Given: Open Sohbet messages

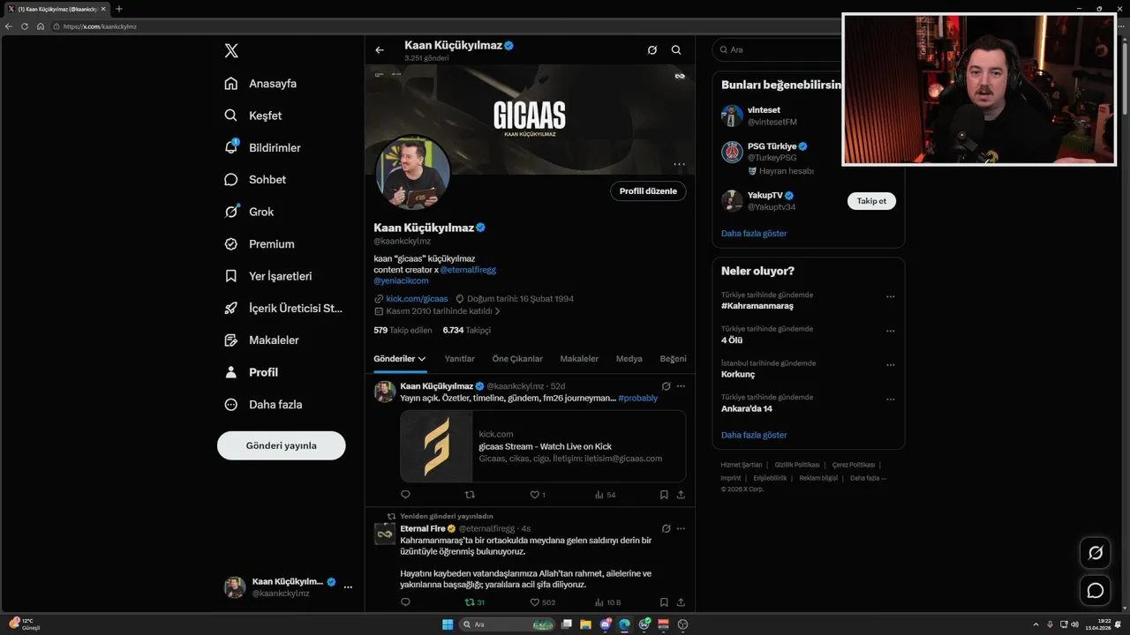Looking at the screenshot, I should (x=255, y=179).
